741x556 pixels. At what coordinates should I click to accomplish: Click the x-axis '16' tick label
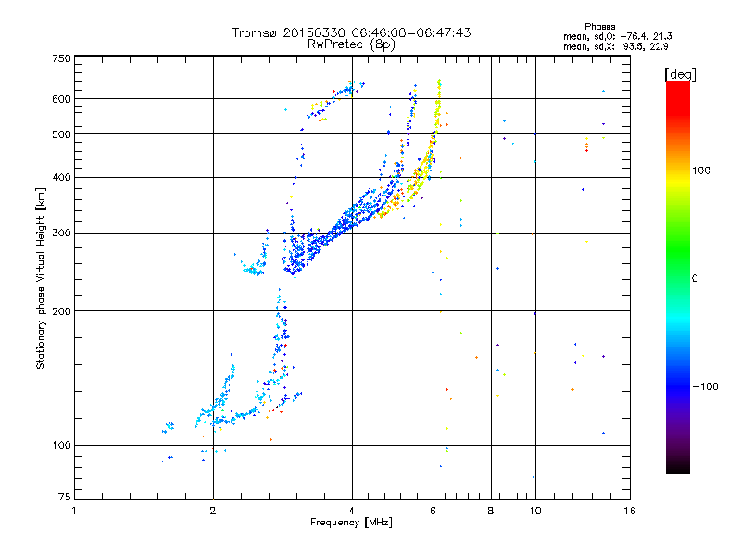[x=630, y=511]
